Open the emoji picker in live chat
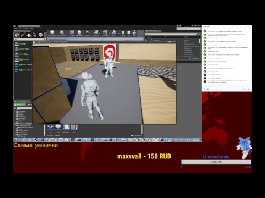The height and width of the screenshot is (198, 265). point(204,89)
